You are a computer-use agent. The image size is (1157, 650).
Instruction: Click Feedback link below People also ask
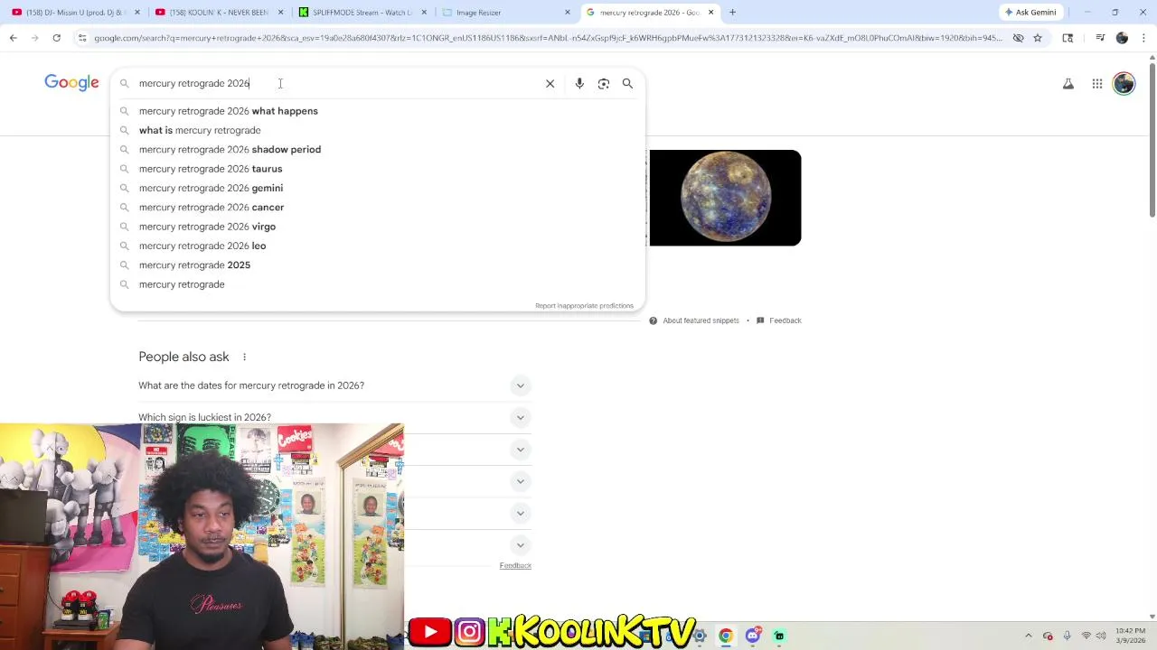[515, 565]
